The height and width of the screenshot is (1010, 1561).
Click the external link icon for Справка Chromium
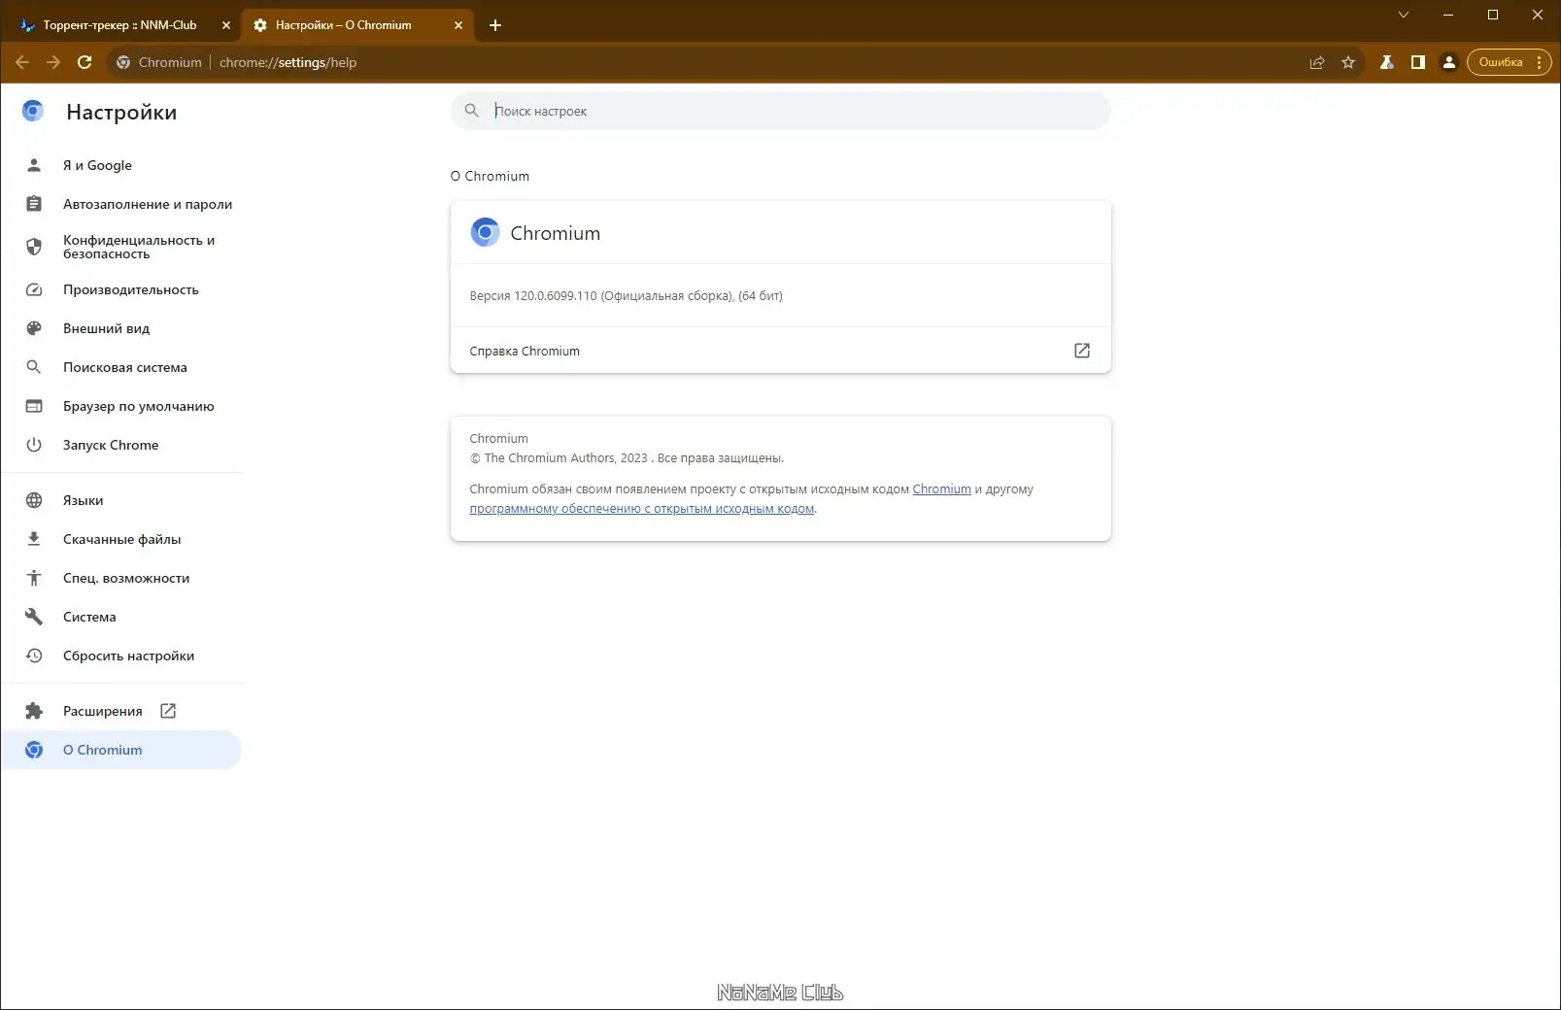coord(1082,351)
